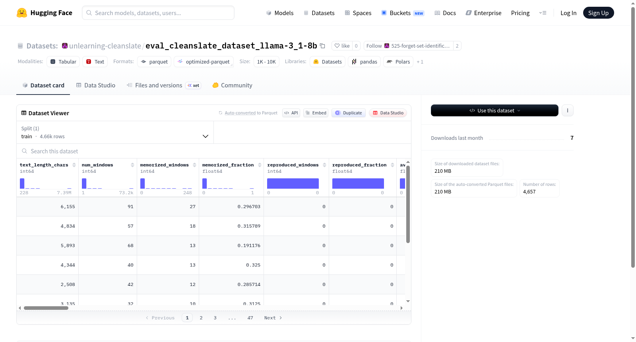Open Models in the top navigation
Image resolution: width=636 pixels, height=342 pixels.
280,13
